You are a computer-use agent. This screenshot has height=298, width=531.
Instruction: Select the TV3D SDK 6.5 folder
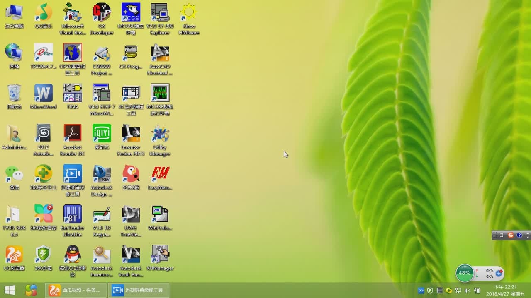[14, 221]
